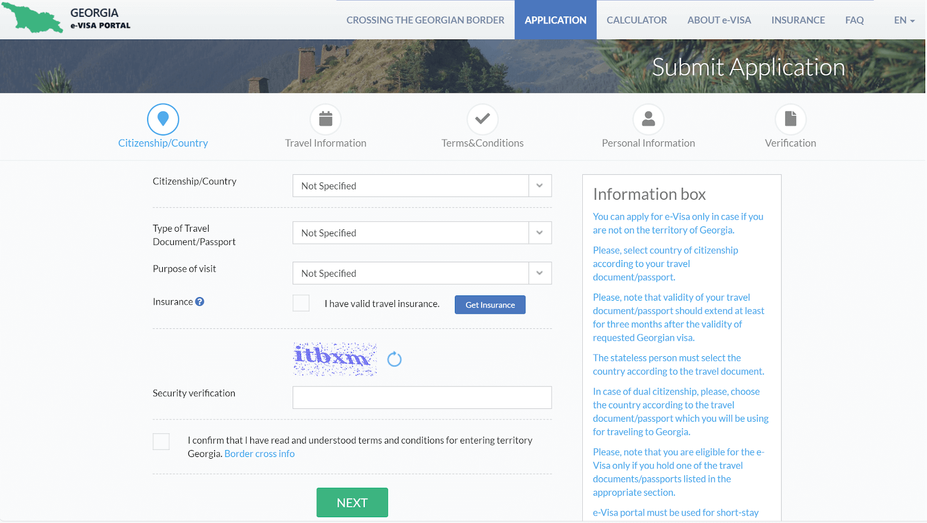Expand the Type of Travel Document dropdown
The image size is (927, 523).
tap(422, 233)
